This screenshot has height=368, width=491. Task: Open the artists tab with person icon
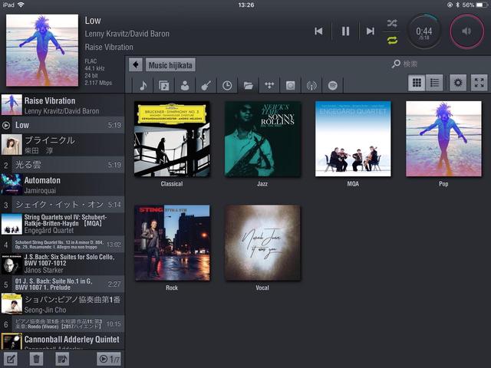point(185,85)
